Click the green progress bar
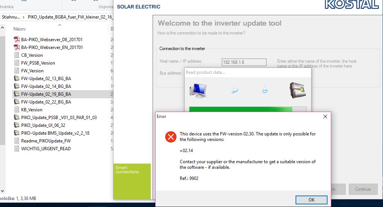The width and height of the screenshot is (383, 207). (240, 109)
